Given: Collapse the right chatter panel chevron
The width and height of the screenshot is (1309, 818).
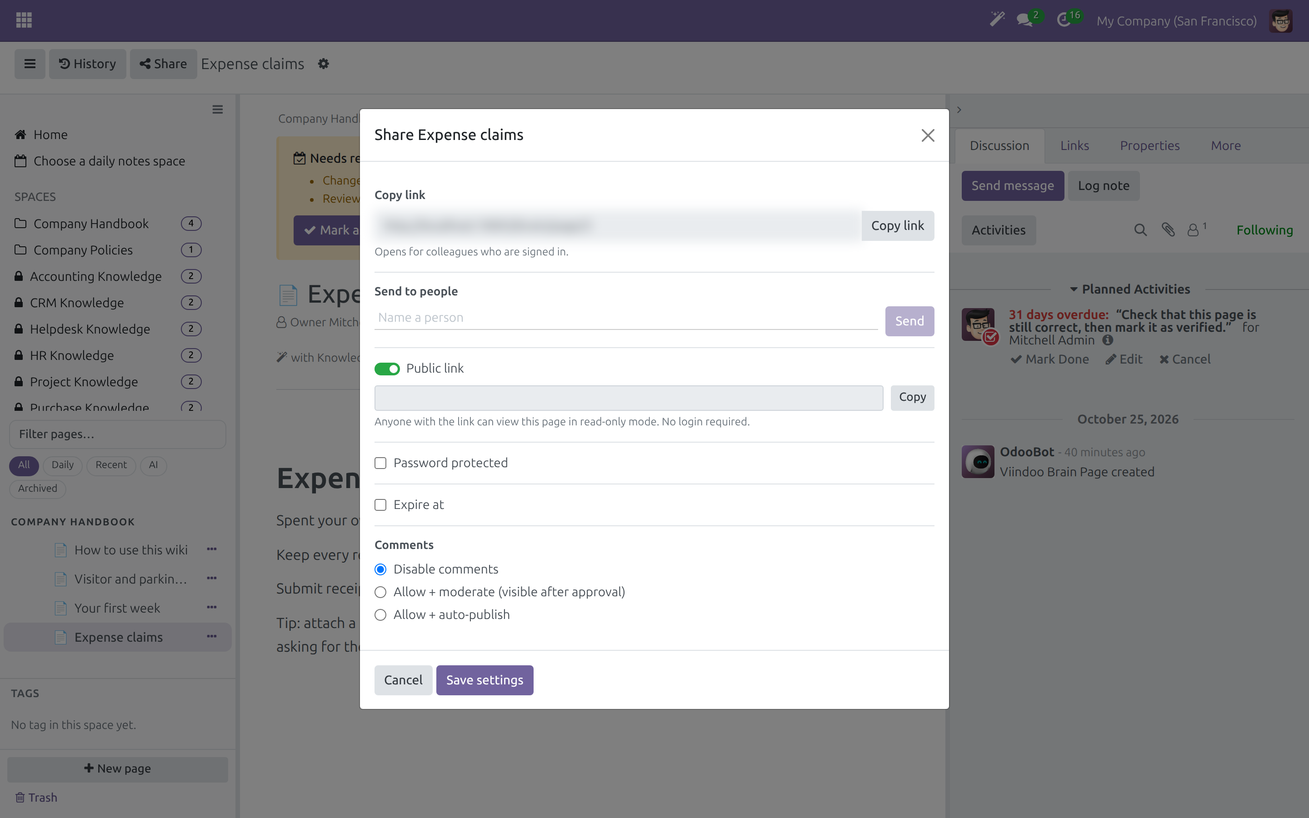Looking at the screenshot, I should click(x=959, y=110).
